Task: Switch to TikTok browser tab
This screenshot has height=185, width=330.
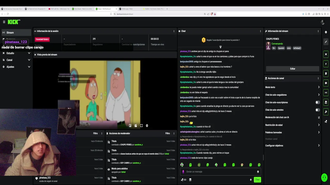Action: pyautogui.click(x=130, y=9)
